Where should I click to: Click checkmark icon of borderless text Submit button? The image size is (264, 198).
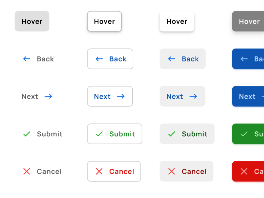click(27, 134)
